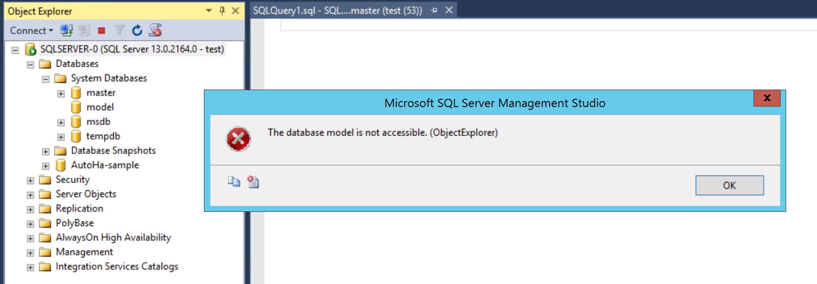Refresh the Object Explorer tree
817x284 pixels.
[137, 30]
